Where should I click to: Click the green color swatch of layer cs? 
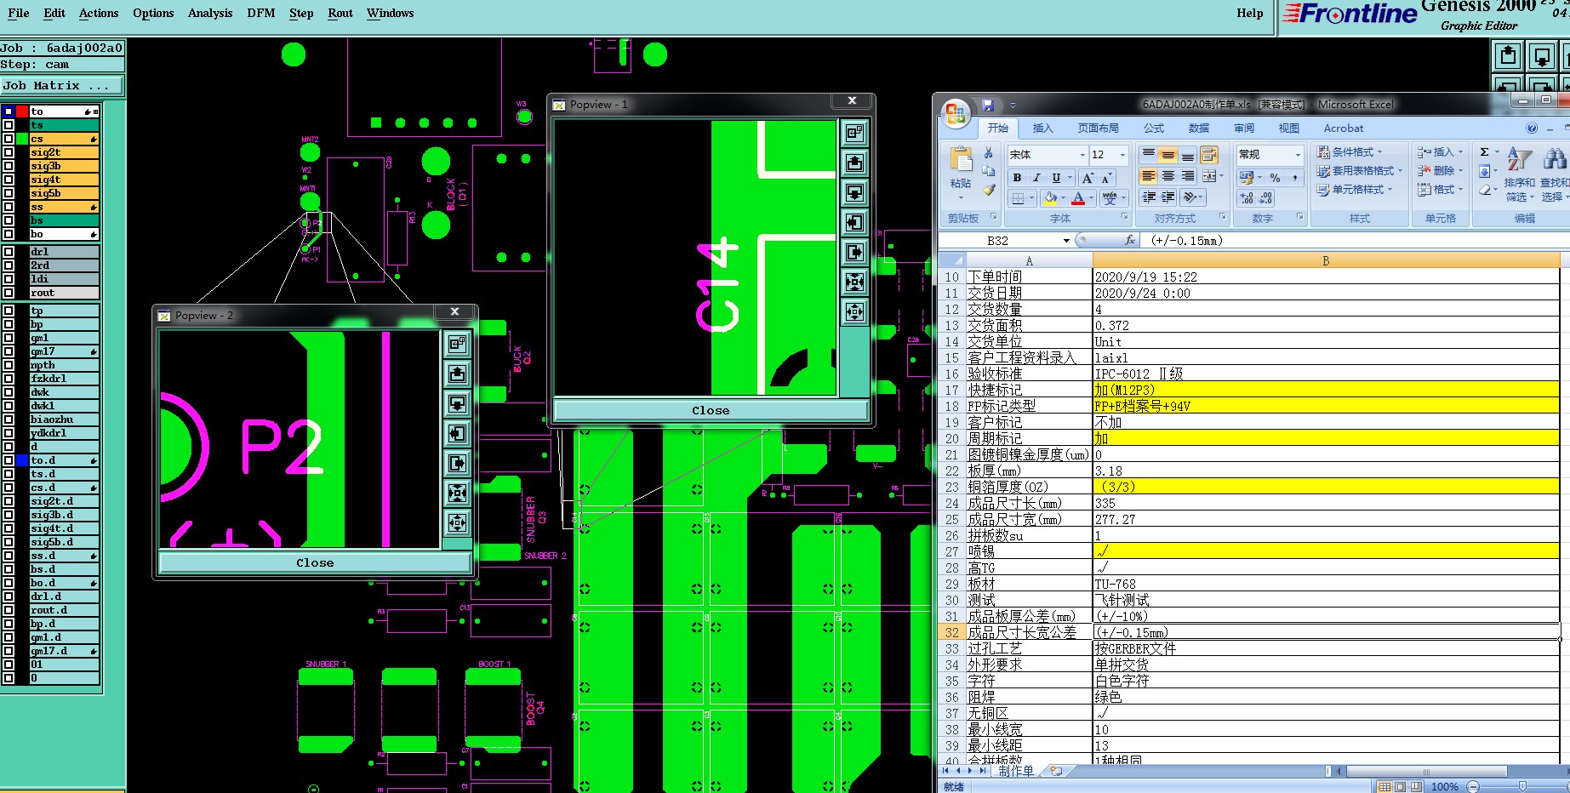22,139
